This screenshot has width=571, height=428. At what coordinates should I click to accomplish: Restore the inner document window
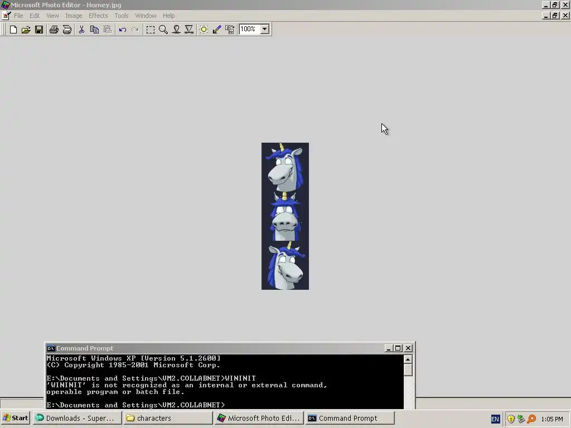[555, 16]
